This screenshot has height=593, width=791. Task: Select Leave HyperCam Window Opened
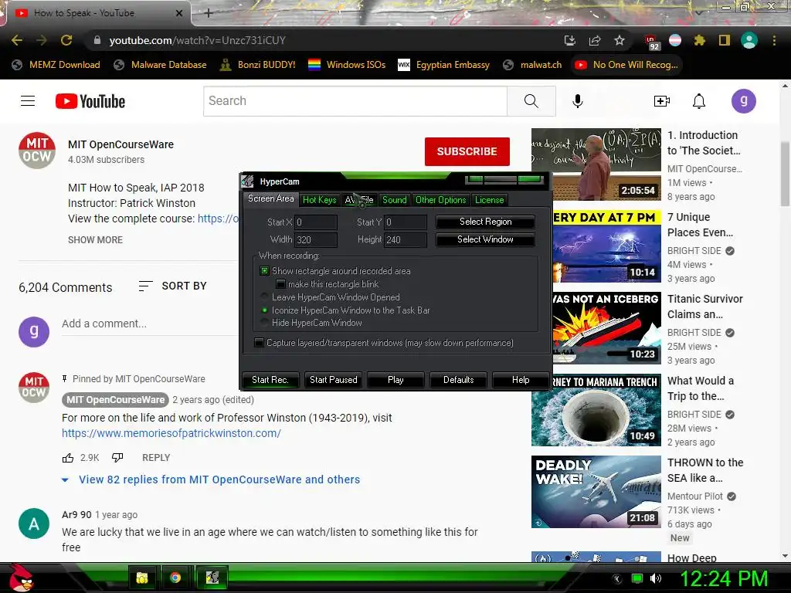click(x=264, y=297)
